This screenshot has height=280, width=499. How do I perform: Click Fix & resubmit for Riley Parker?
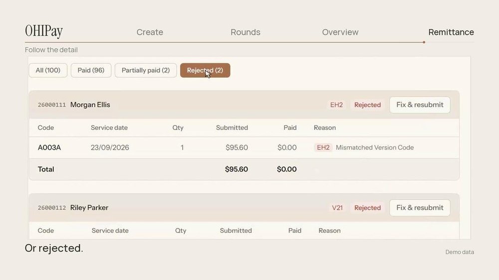coord(420,208)
